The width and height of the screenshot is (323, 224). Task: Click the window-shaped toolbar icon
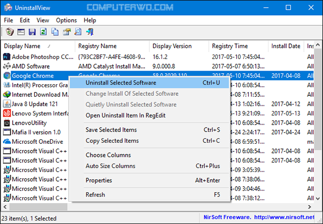click(21, 32)
